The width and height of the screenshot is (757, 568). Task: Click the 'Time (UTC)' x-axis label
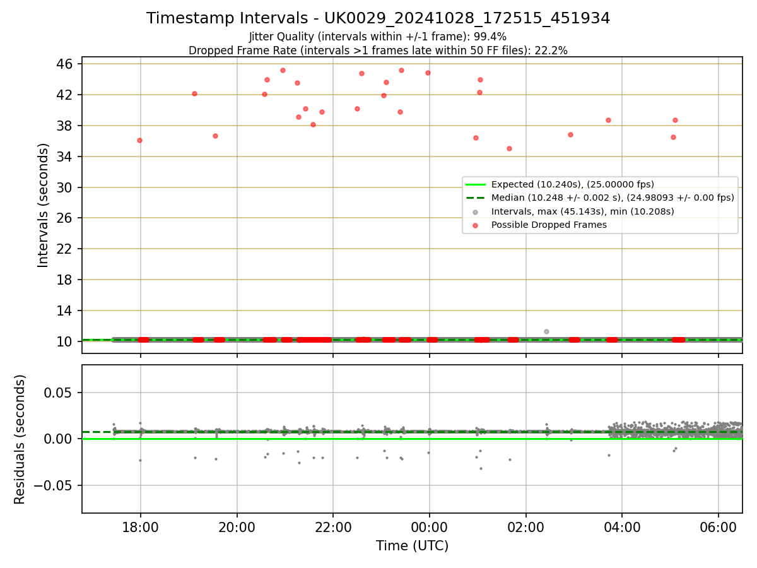coord(412,546)
